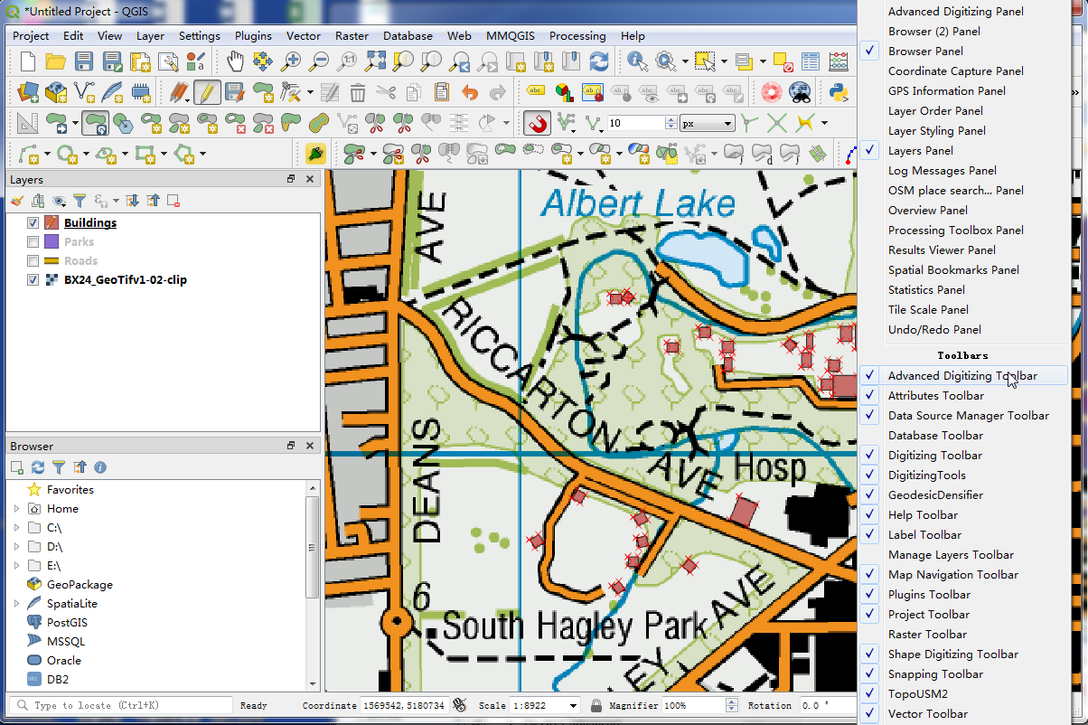Image resolution: width=1088 pixels, height=725 pixels.
Task: Click the Save Project floppy disk icon
Action: tap(84, 61)
